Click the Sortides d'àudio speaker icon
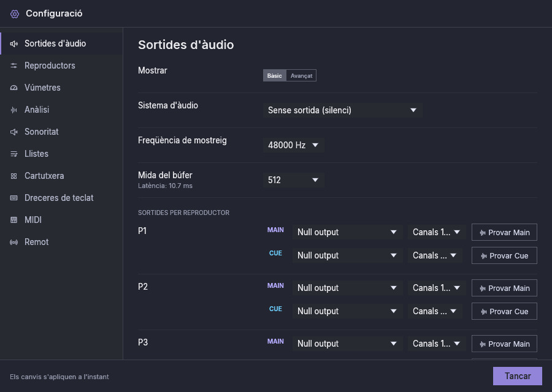Screen dimensions: 552x392 click(13, 43)
